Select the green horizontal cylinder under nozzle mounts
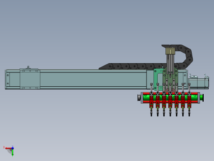 click(170, 98)
